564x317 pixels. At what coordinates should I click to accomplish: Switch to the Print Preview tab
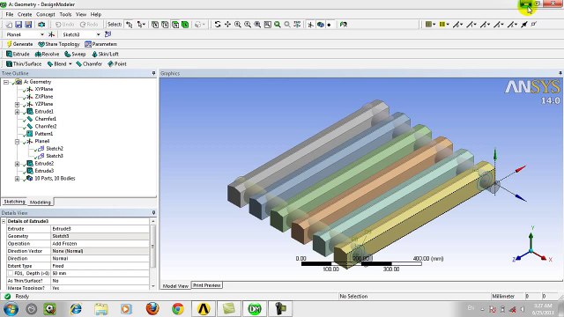(206, 285)
